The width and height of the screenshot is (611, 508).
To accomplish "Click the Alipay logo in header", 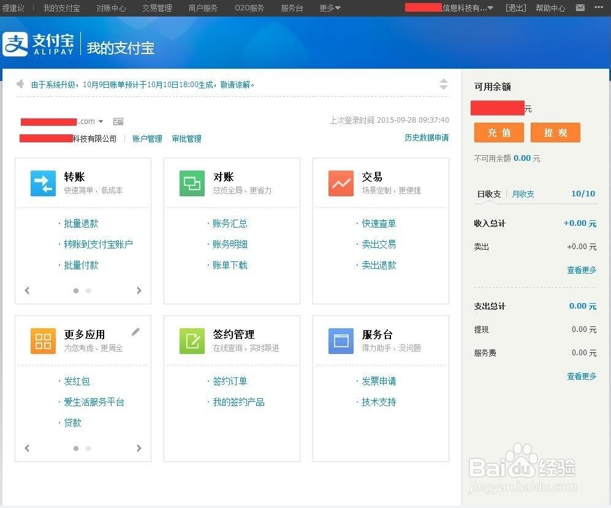I will tap(38, 44).
